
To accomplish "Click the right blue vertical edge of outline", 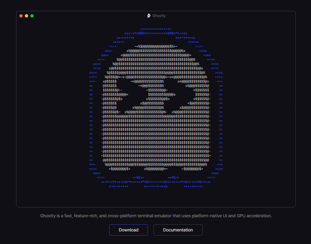I will 221,121.
